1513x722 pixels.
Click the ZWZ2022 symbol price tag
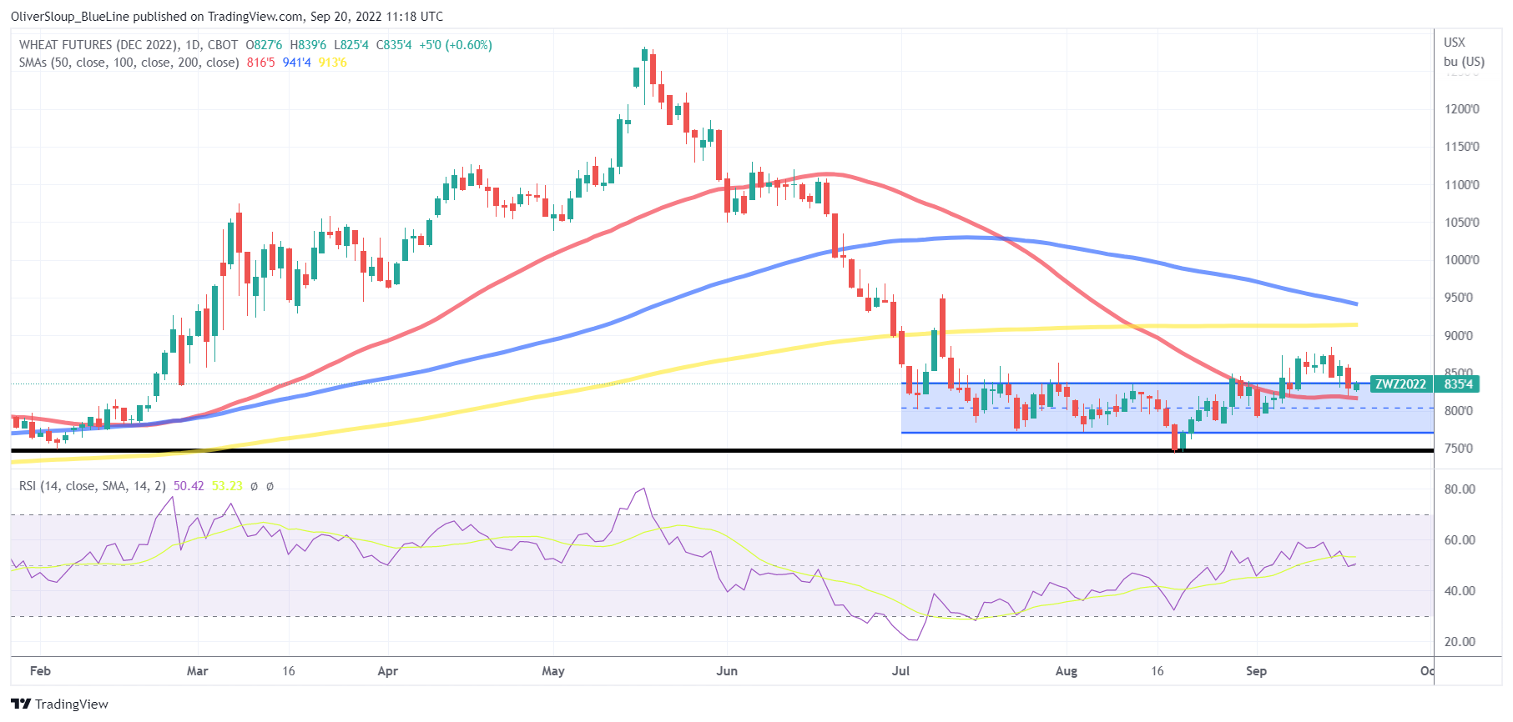point(1401,384)
